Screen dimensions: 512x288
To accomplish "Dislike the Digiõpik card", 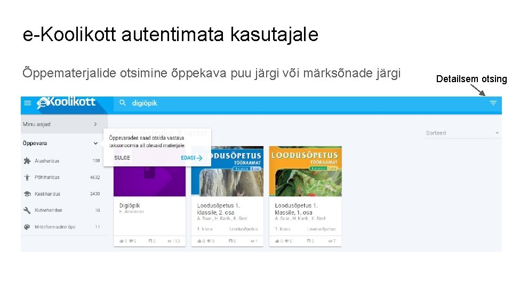I will [x=132, y=241].
